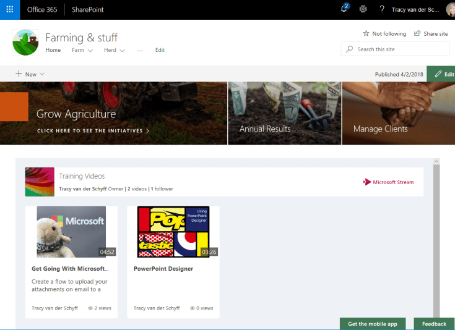The image size is (455, 330).
Task: Click the green Edit page button
Action: tap(443, 74)
